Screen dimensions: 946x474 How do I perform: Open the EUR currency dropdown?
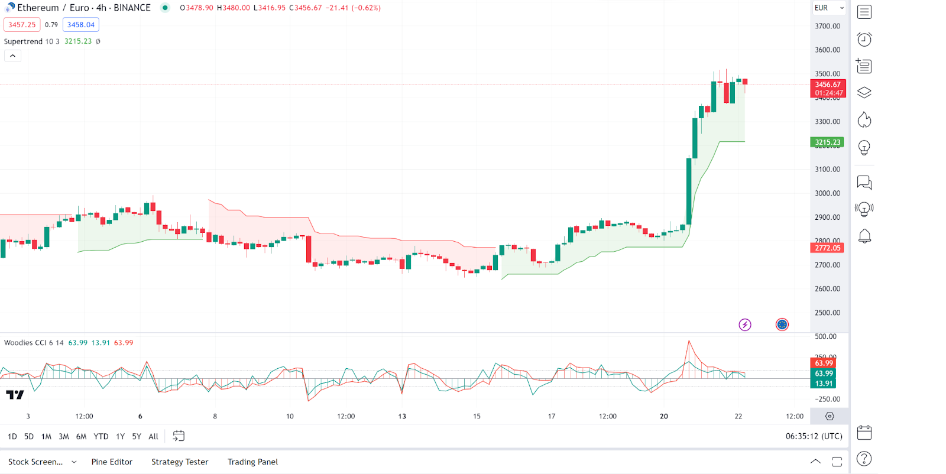coord(829,8)
